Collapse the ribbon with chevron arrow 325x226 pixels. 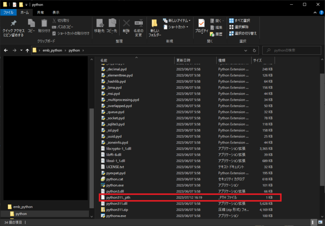click(x=315, y=13)
